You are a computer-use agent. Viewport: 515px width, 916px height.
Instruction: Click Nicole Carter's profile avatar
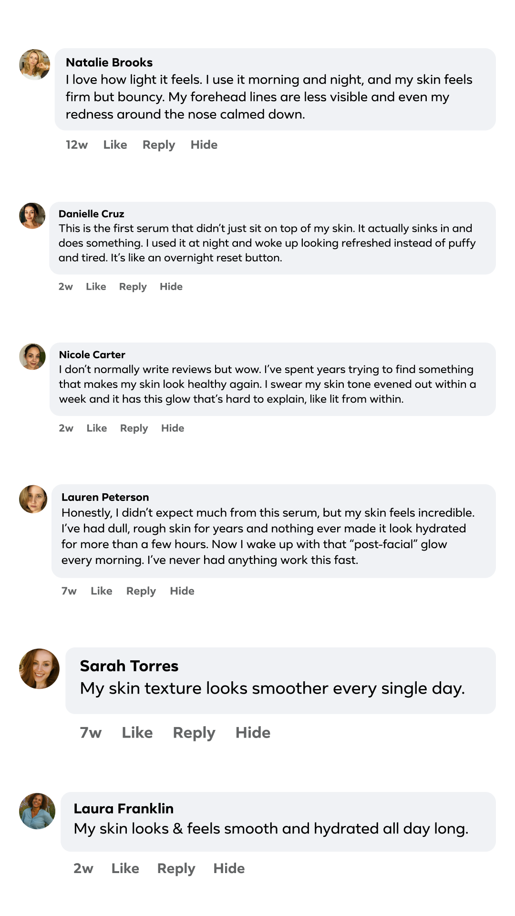tap(32, 356)
